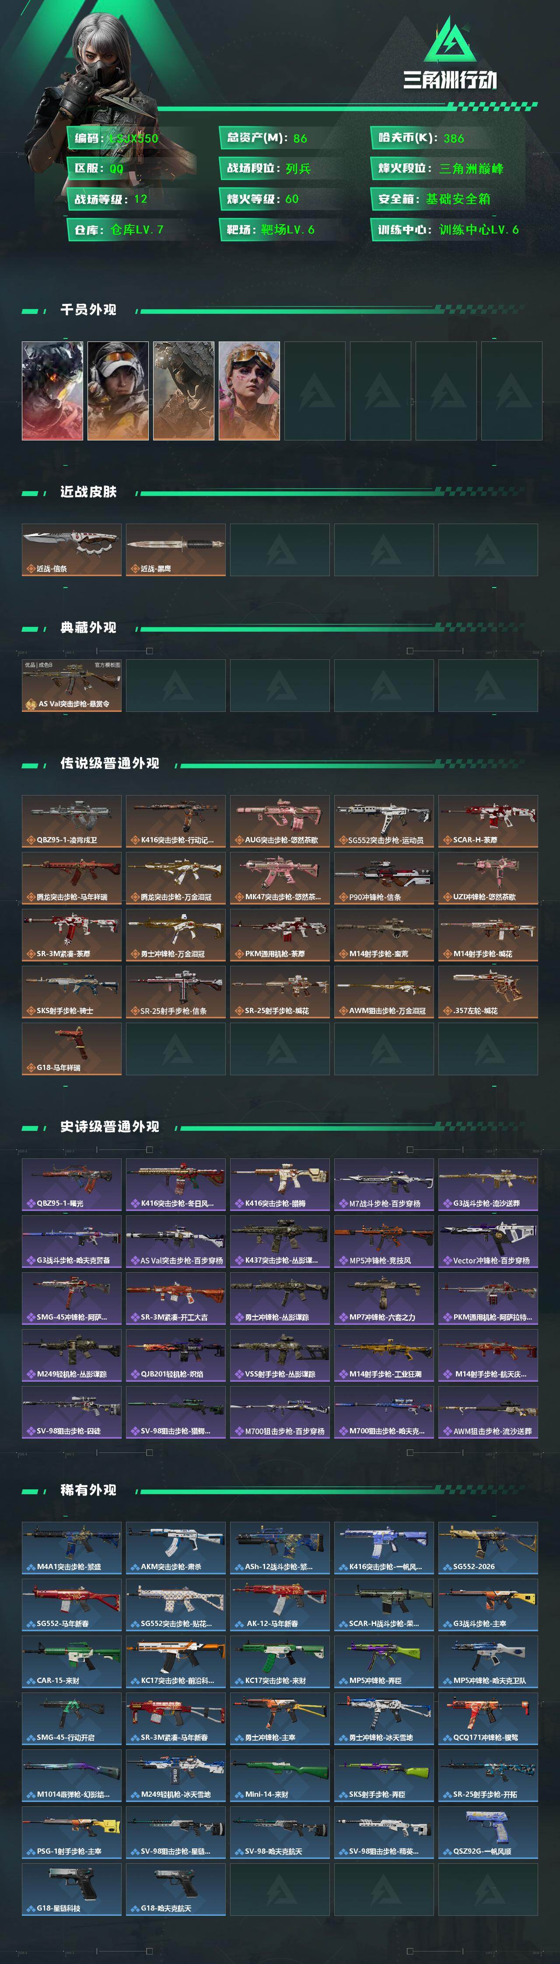Image resolution: width=560 pixels, height=1964 pixels.
Task: View the blonde operator portrait with goggles
Action: click(249, 391)
